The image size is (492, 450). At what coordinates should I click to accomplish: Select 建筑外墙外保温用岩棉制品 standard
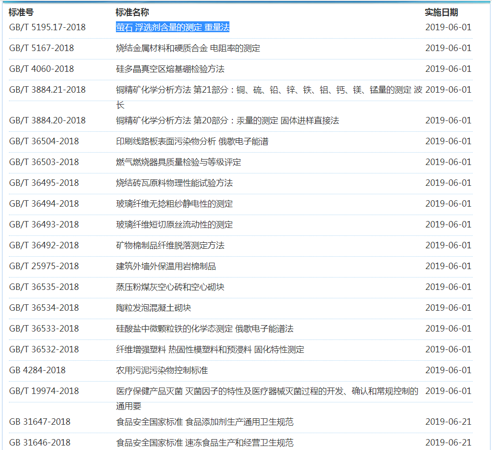(x=166, y=266)
